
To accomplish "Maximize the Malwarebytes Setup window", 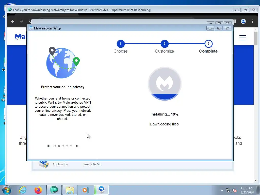I will (x=219, y=28).
